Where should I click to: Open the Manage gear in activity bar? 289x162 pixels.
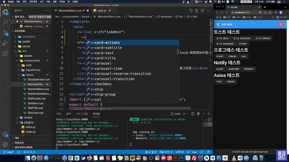[5, 144]
